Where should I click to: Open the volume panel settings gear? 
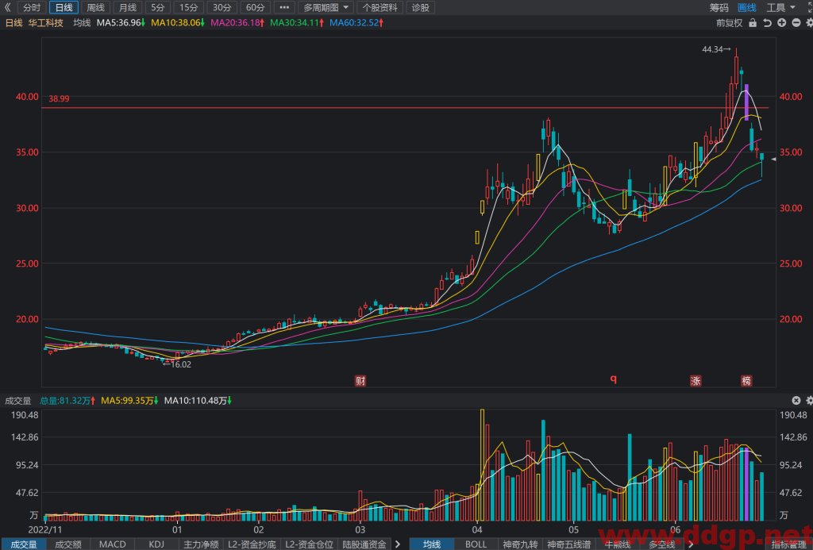(809, 400)
